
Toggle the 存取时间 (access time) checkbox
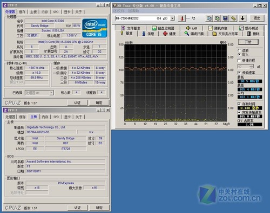(x=239, y=104)
